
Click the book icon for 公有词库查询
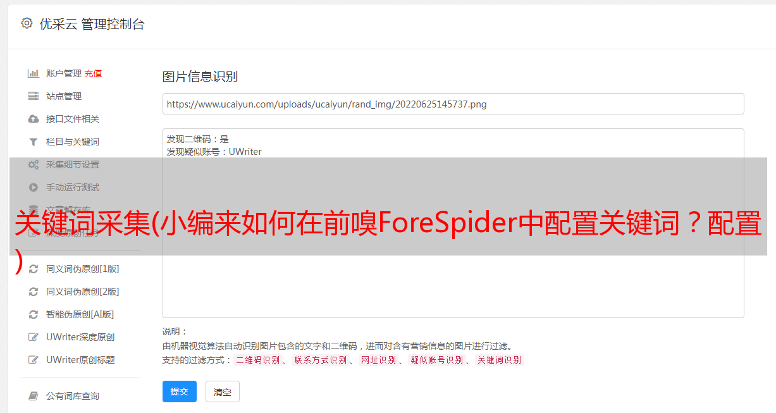[34, 396]
